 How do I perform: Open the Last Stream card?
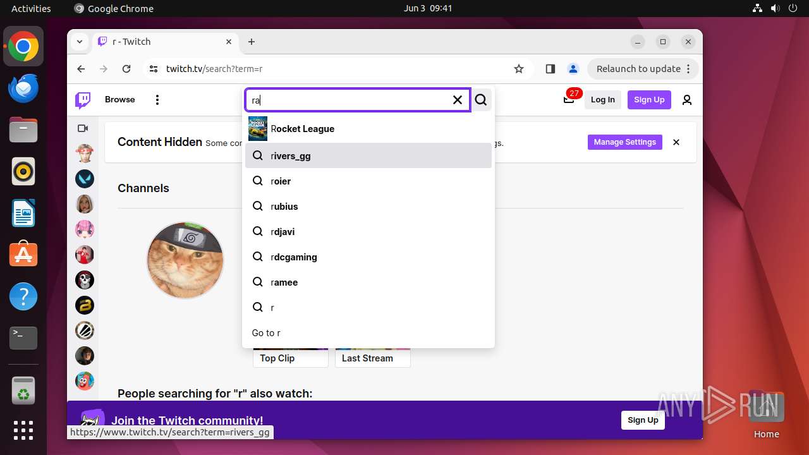[372, 358]
